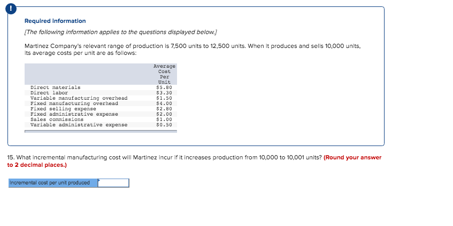Select 'Variable administrative expense' row label
The height and width of the screenshot is (226, 453).
pos(79,125)
